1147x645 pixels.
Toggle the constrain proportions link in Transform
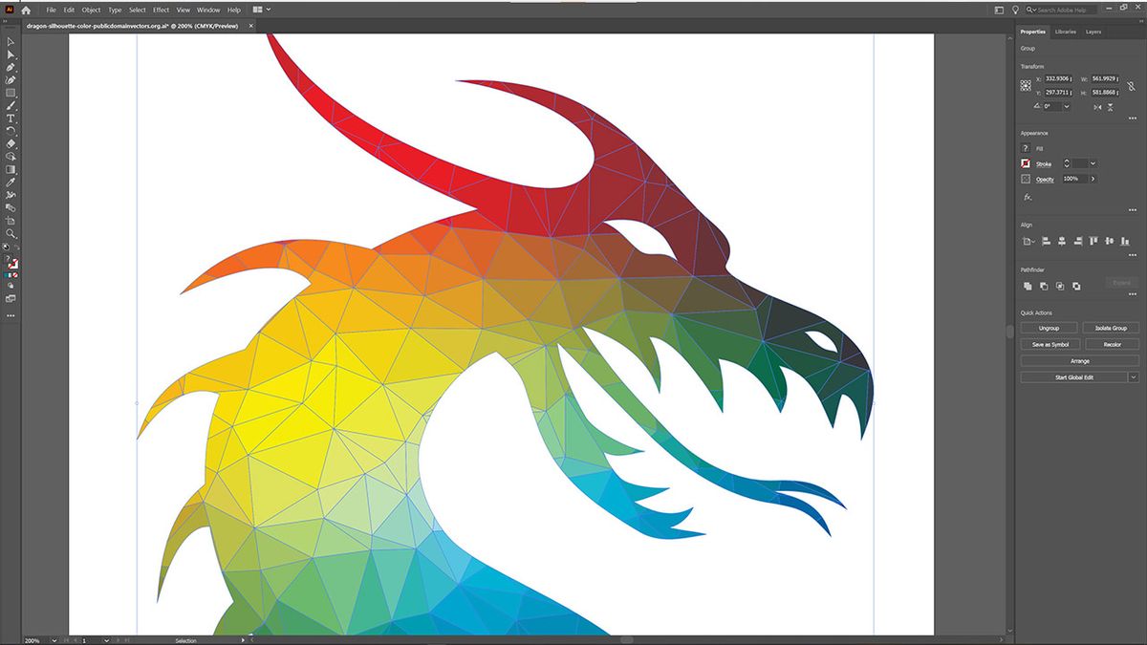pos(1131,87)
